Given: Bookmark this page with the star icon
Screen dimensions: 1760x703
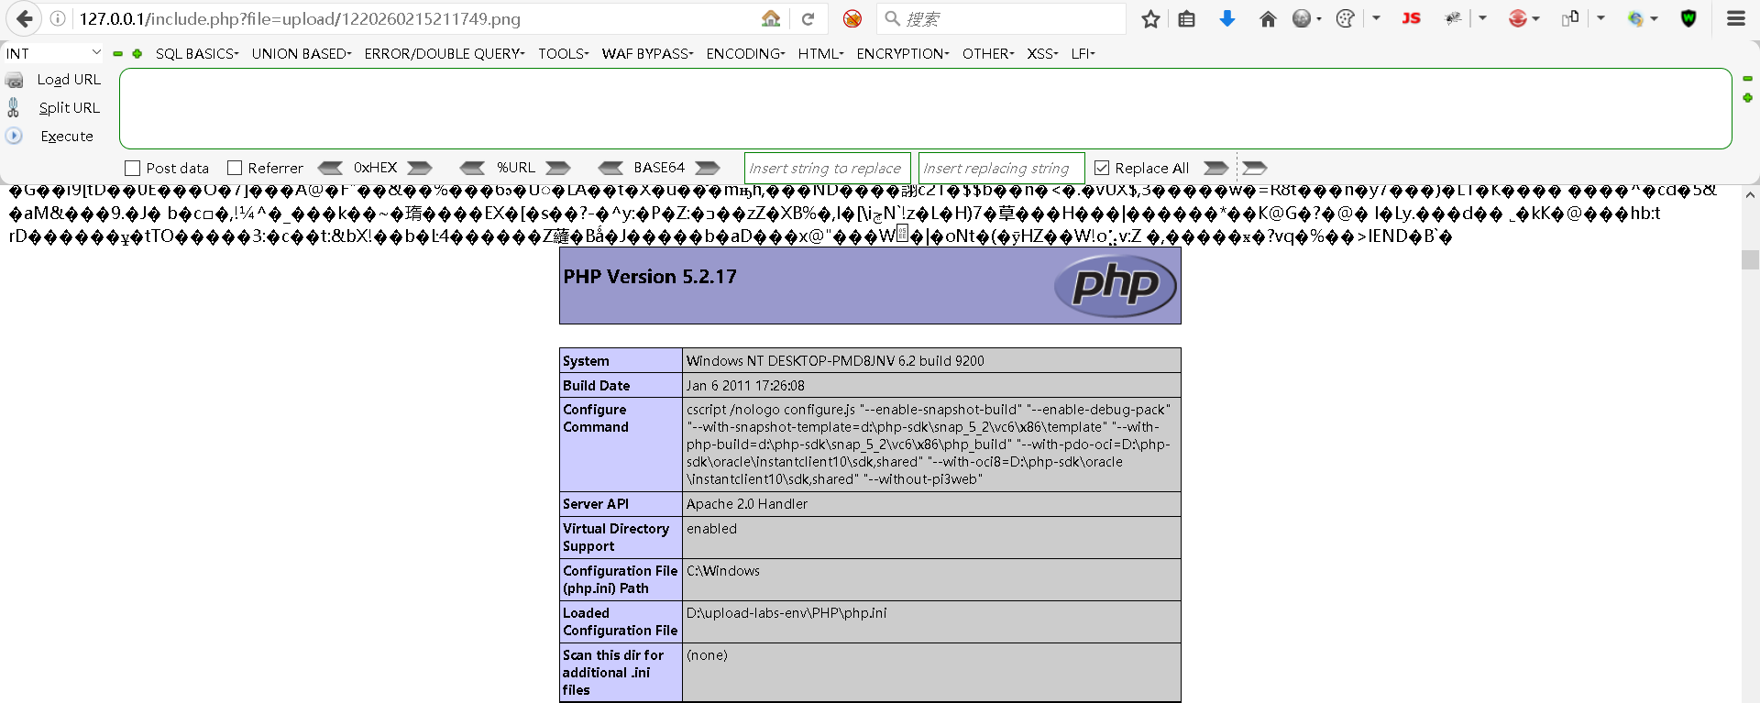Looking at the screenshot, I should coord(1150,18).
